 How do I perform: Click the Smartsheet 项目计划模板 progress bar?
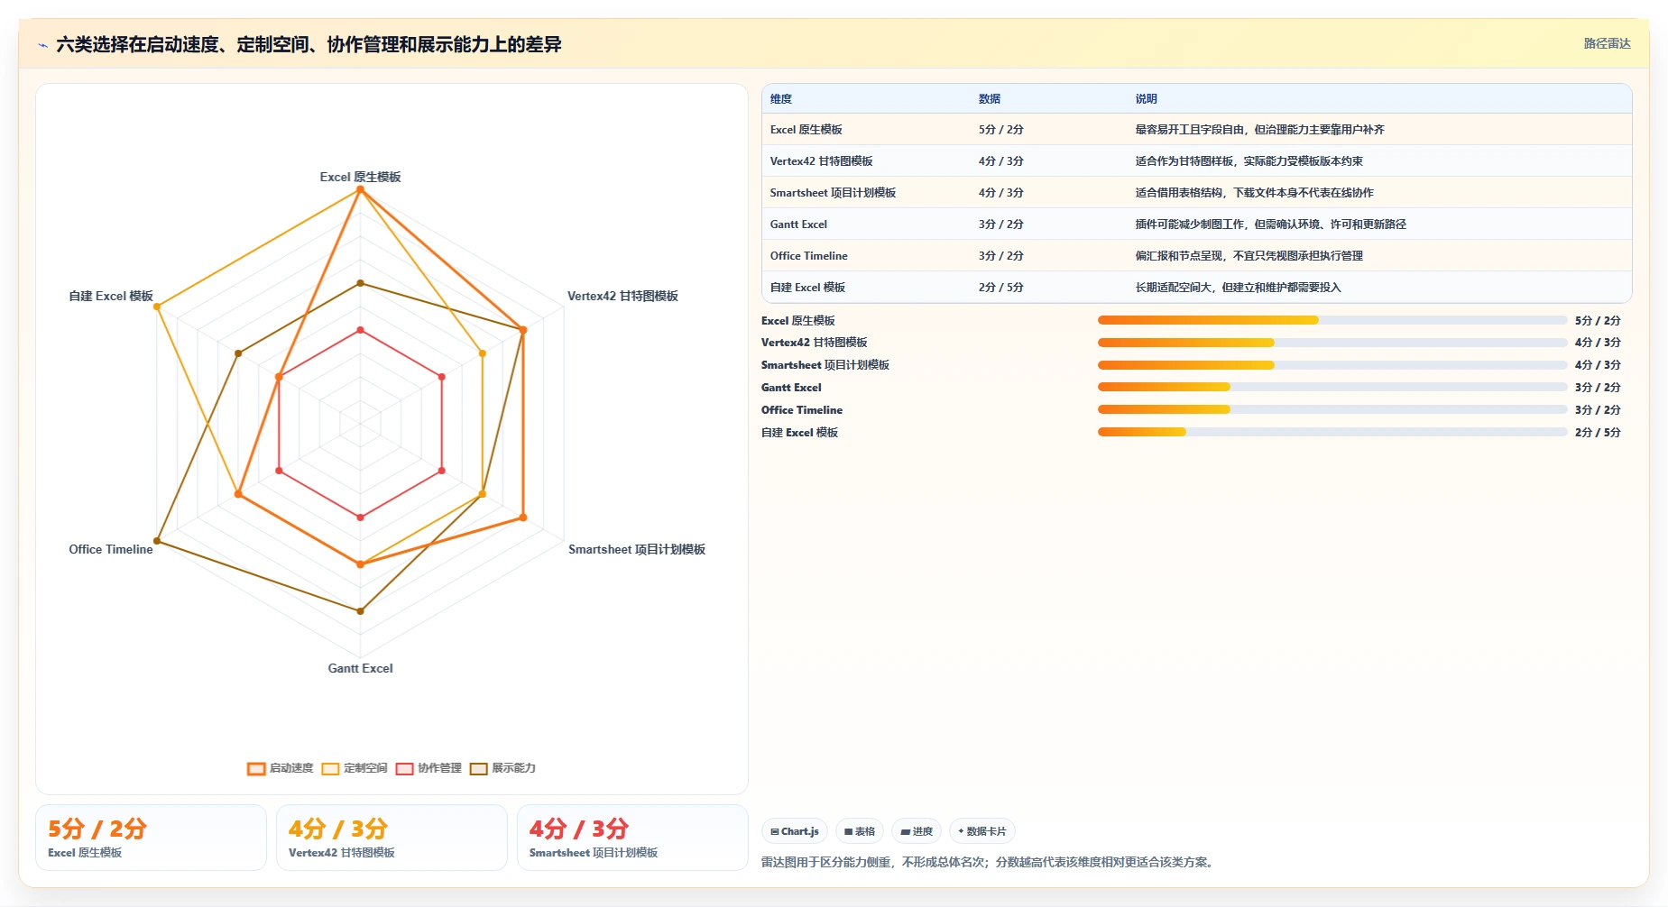click(1332, 365)
